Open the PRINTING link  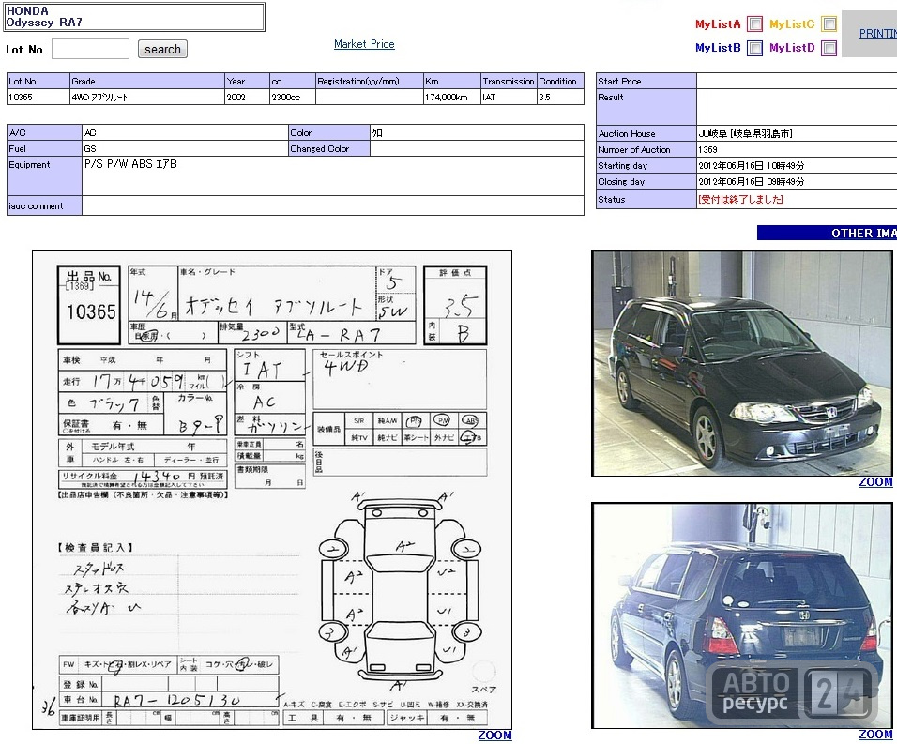[877, 34]
